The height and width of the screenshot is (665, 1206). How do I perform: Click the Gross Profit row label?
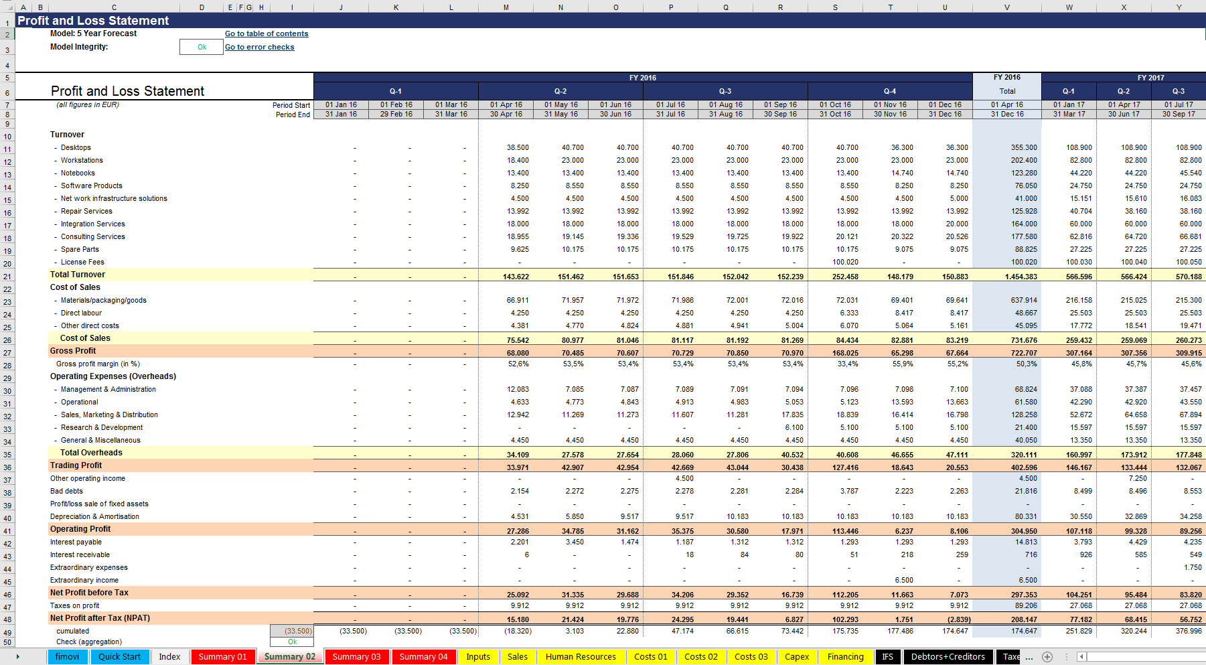tap(73, 351)
